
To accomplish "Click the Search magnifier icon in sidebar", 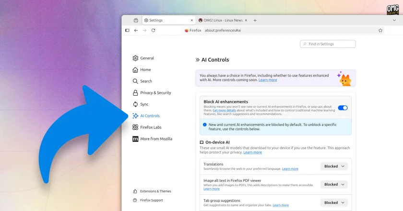I will (x=135, y=81).
